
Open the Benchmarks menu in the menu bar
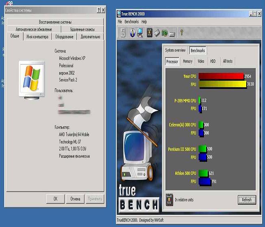pos(132,22)
